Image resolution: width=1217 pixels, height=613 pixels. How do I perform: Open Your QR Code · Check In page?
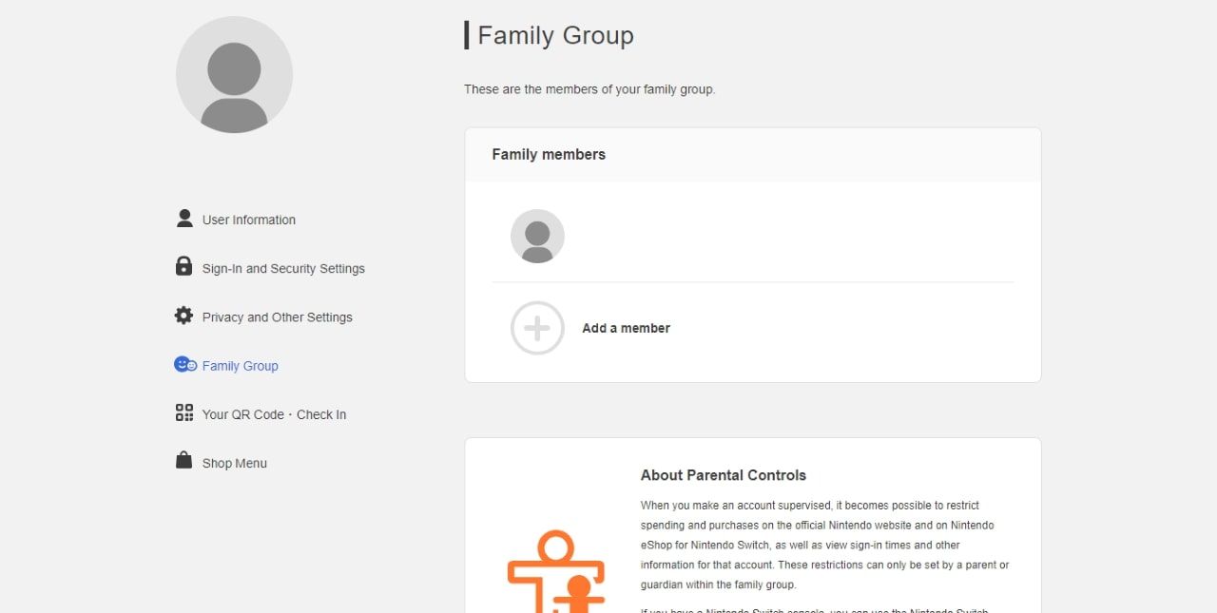pos(274,414)
